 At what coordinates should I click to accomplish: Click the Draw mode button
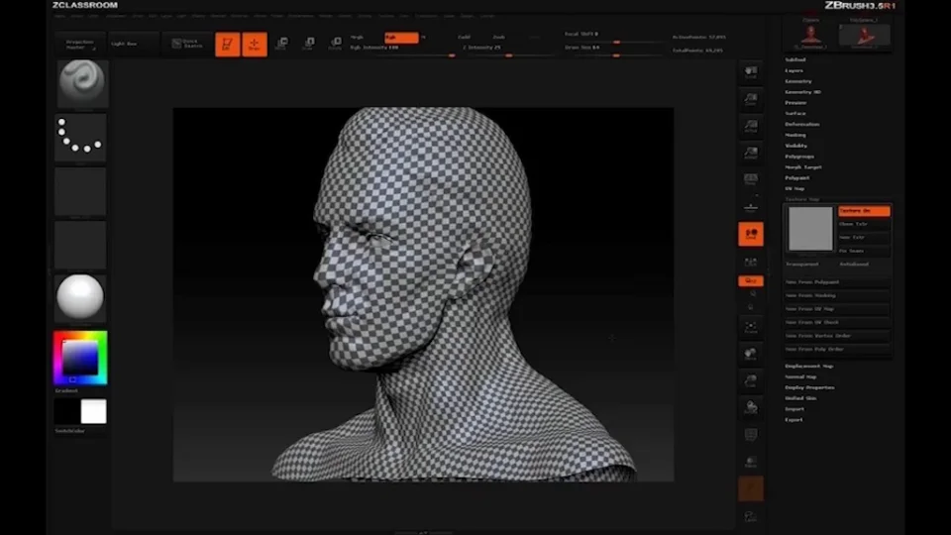[x=255, y=44]
